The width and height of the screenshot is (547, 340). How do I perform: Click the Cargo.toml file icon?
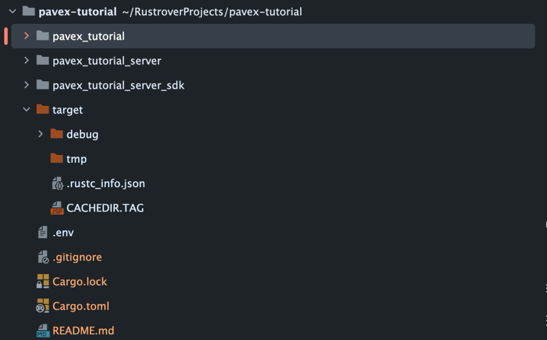pyautogui.click(x=43, y=306)
